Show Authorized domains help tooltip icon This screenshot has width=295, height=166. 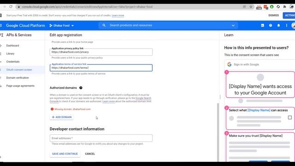point(81,88)
